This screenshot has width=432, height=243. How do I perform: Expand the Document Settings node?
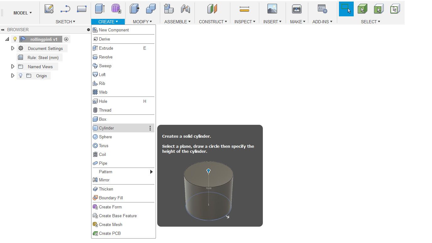[13, 48]
